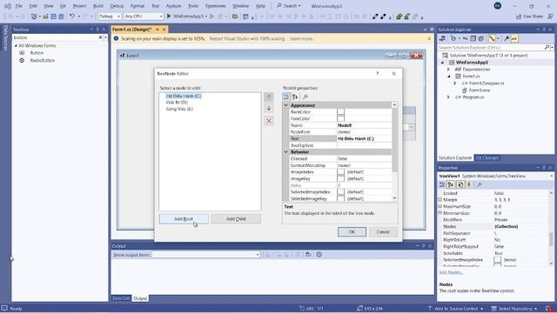This screenshot has height=313, width=557.
Task: Collapse the Form1.cs node in Solution Explorer
Action: coord(449,77)
